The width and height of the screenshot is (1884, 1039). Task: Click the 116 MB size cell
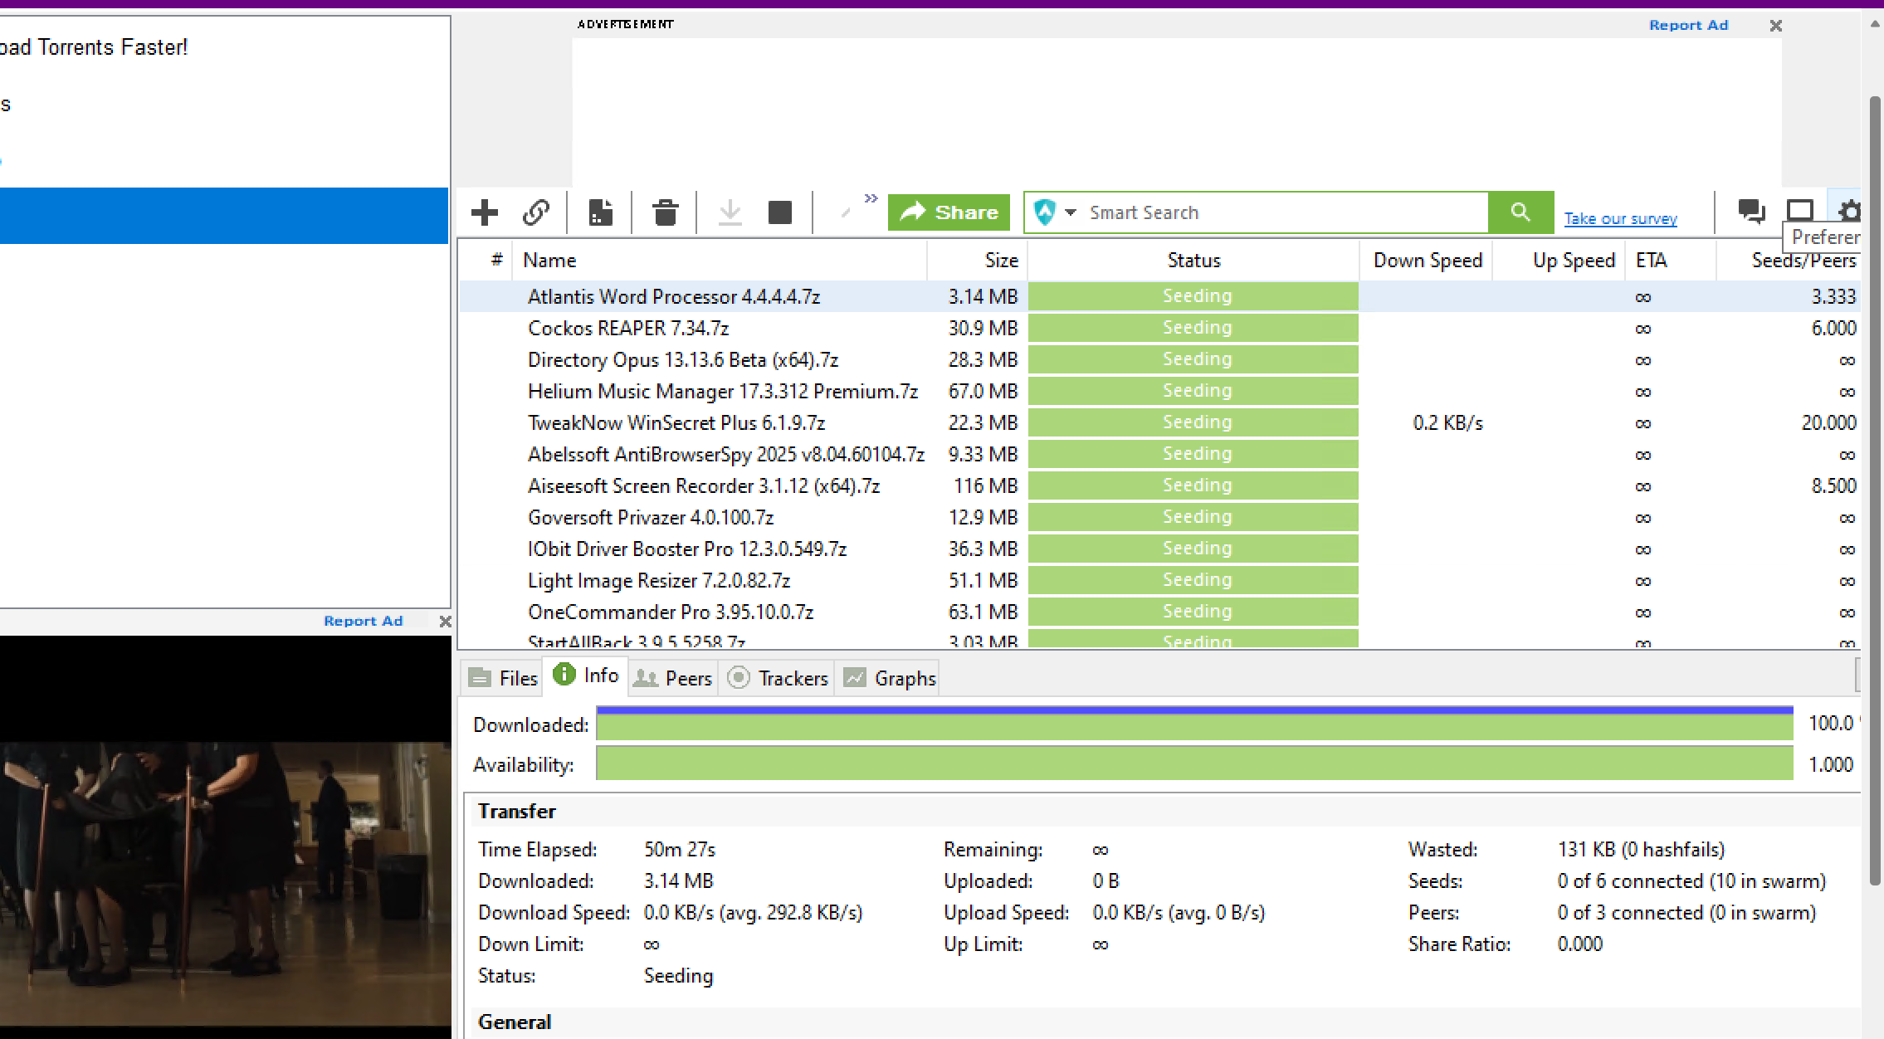click(x=985, y=486)
